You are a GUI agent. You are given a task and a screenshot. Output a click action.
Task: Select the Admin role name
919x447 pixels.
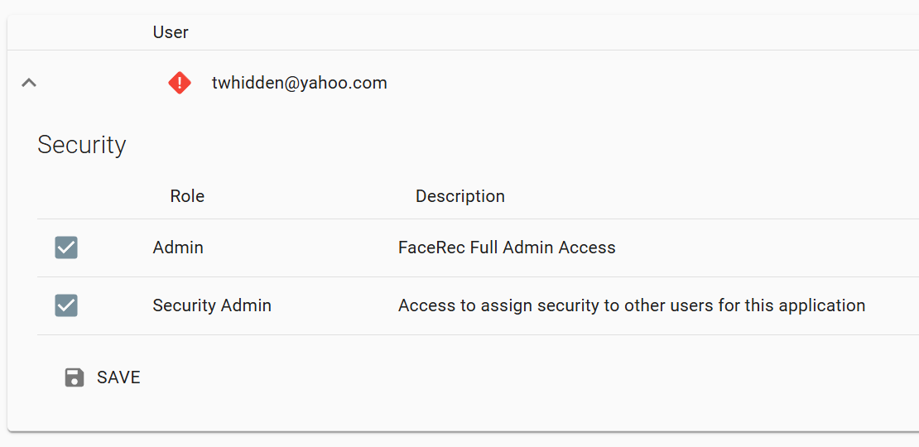(178, 248)
